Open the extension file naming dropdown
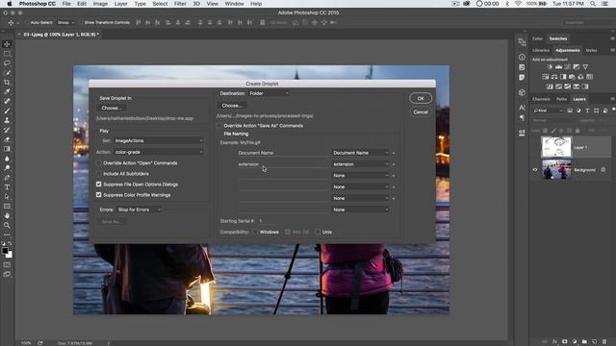This screenshot has width=616, height=346. coord(360,164)
